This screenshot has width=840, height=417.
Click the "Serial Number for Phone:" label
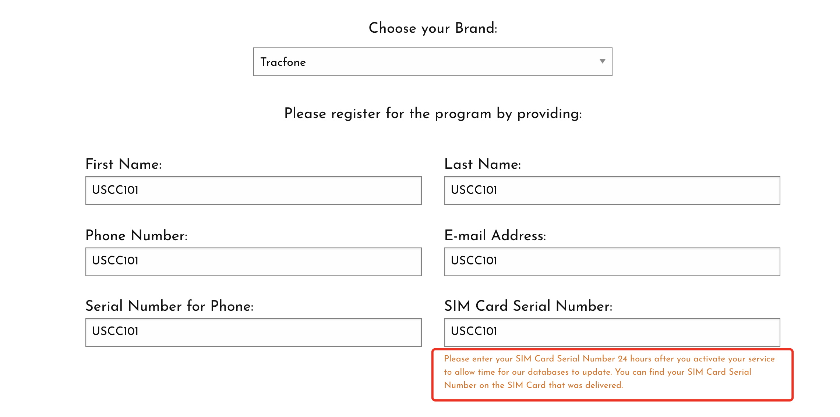[x=169, y=306]
